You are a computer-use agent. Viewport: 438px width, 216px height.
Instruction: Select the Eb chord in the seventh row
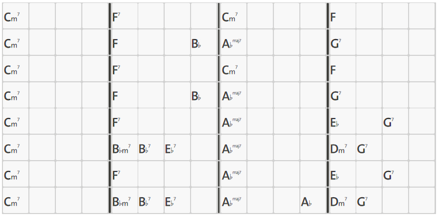tap(335, 175)
